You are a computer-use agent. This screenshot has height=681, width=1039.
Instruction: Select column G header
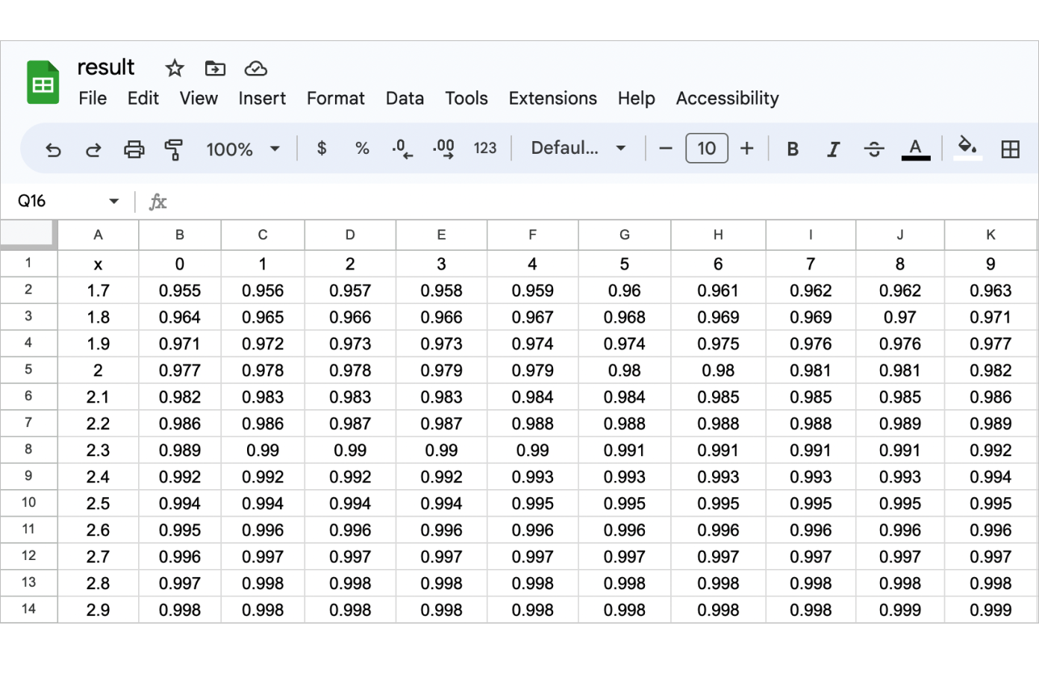tap(625, 234)
